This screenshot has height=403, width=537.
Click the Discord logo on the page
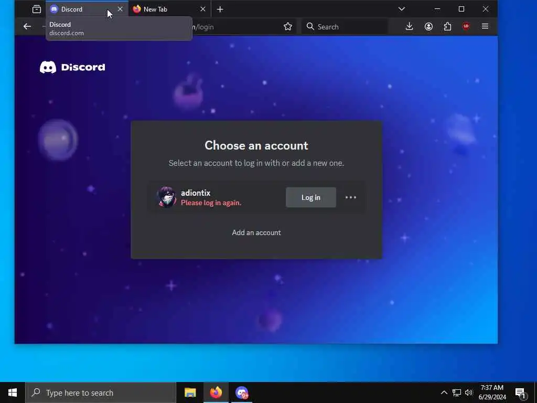coord(72,67)
